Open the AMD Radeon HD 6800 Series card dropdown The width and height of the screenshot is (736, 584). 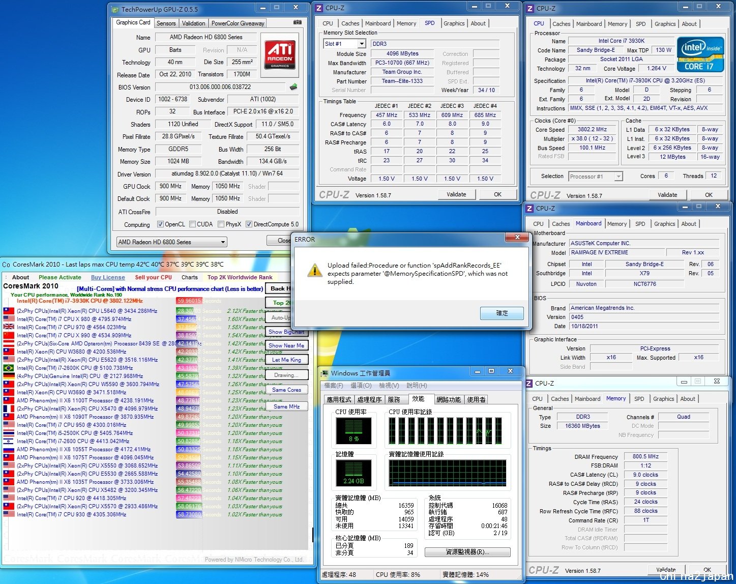click(x=171, y=242)
